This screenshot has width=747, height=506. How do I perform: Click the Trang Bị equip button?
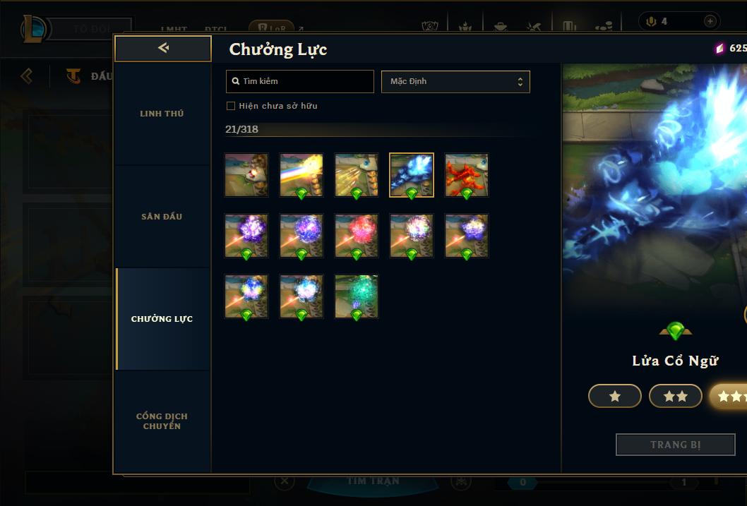pos(675,445)
